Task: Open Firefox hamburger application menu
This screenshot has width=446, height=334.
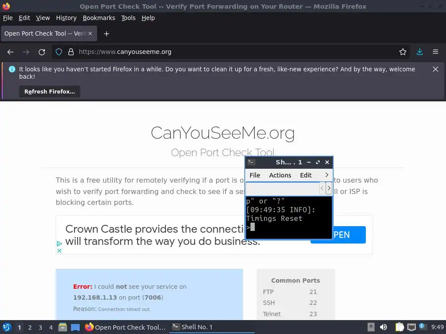Action: point(436,52)
